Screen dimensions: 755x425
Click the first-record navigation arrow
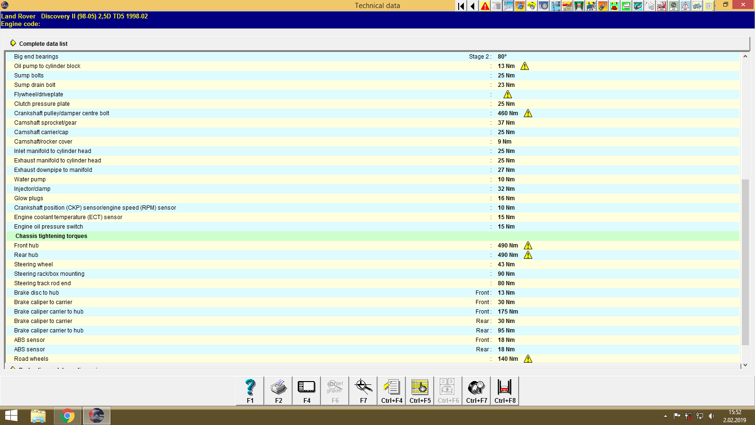coord(460,6)
